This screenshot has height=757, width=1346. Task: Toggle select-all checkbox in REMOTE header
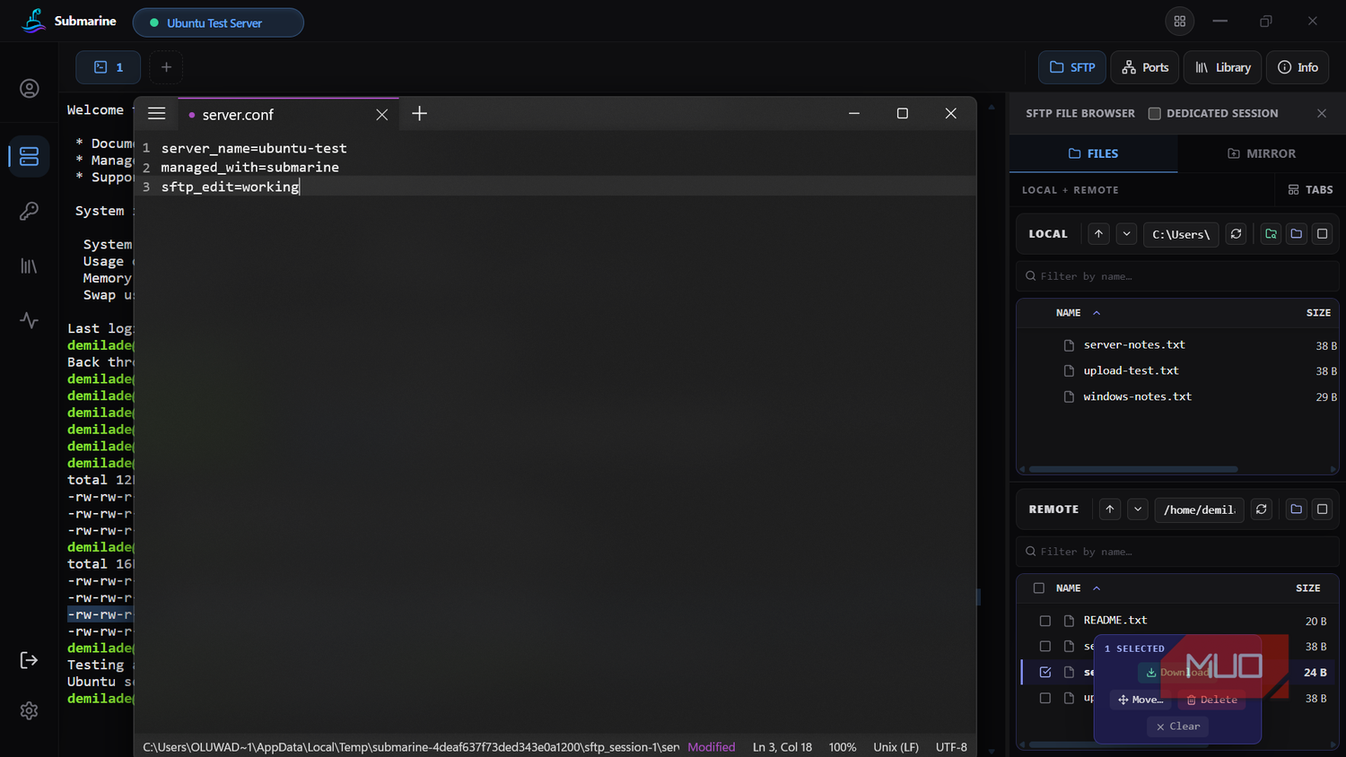[1039, 588]
